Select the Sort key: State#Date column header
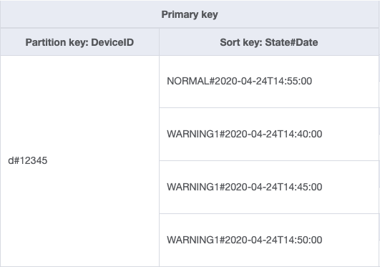380x267 pixels. click(269, 42)
